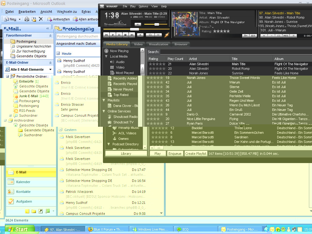
Task: Click the Winamp Play button
Action: tap(112, 35)
